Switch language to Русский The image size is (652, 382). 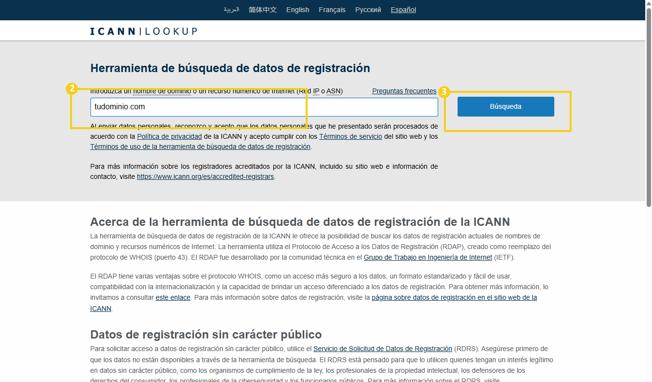[368, 10]
